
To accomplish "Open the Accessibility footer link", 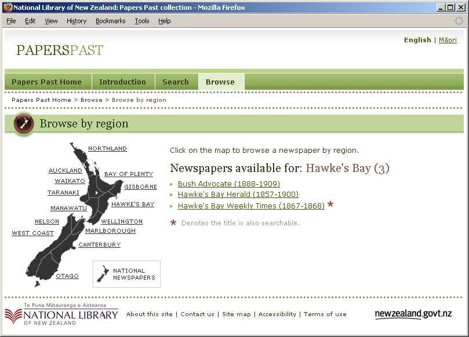I will click(x=277, y=314).
